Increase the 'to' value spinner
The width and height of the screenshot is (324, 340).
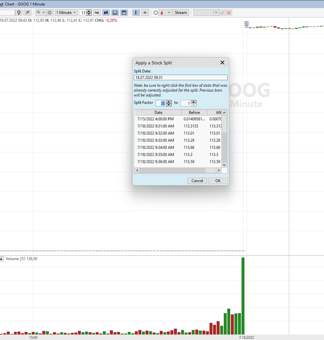pyautogui.click(x=194, y=102)
